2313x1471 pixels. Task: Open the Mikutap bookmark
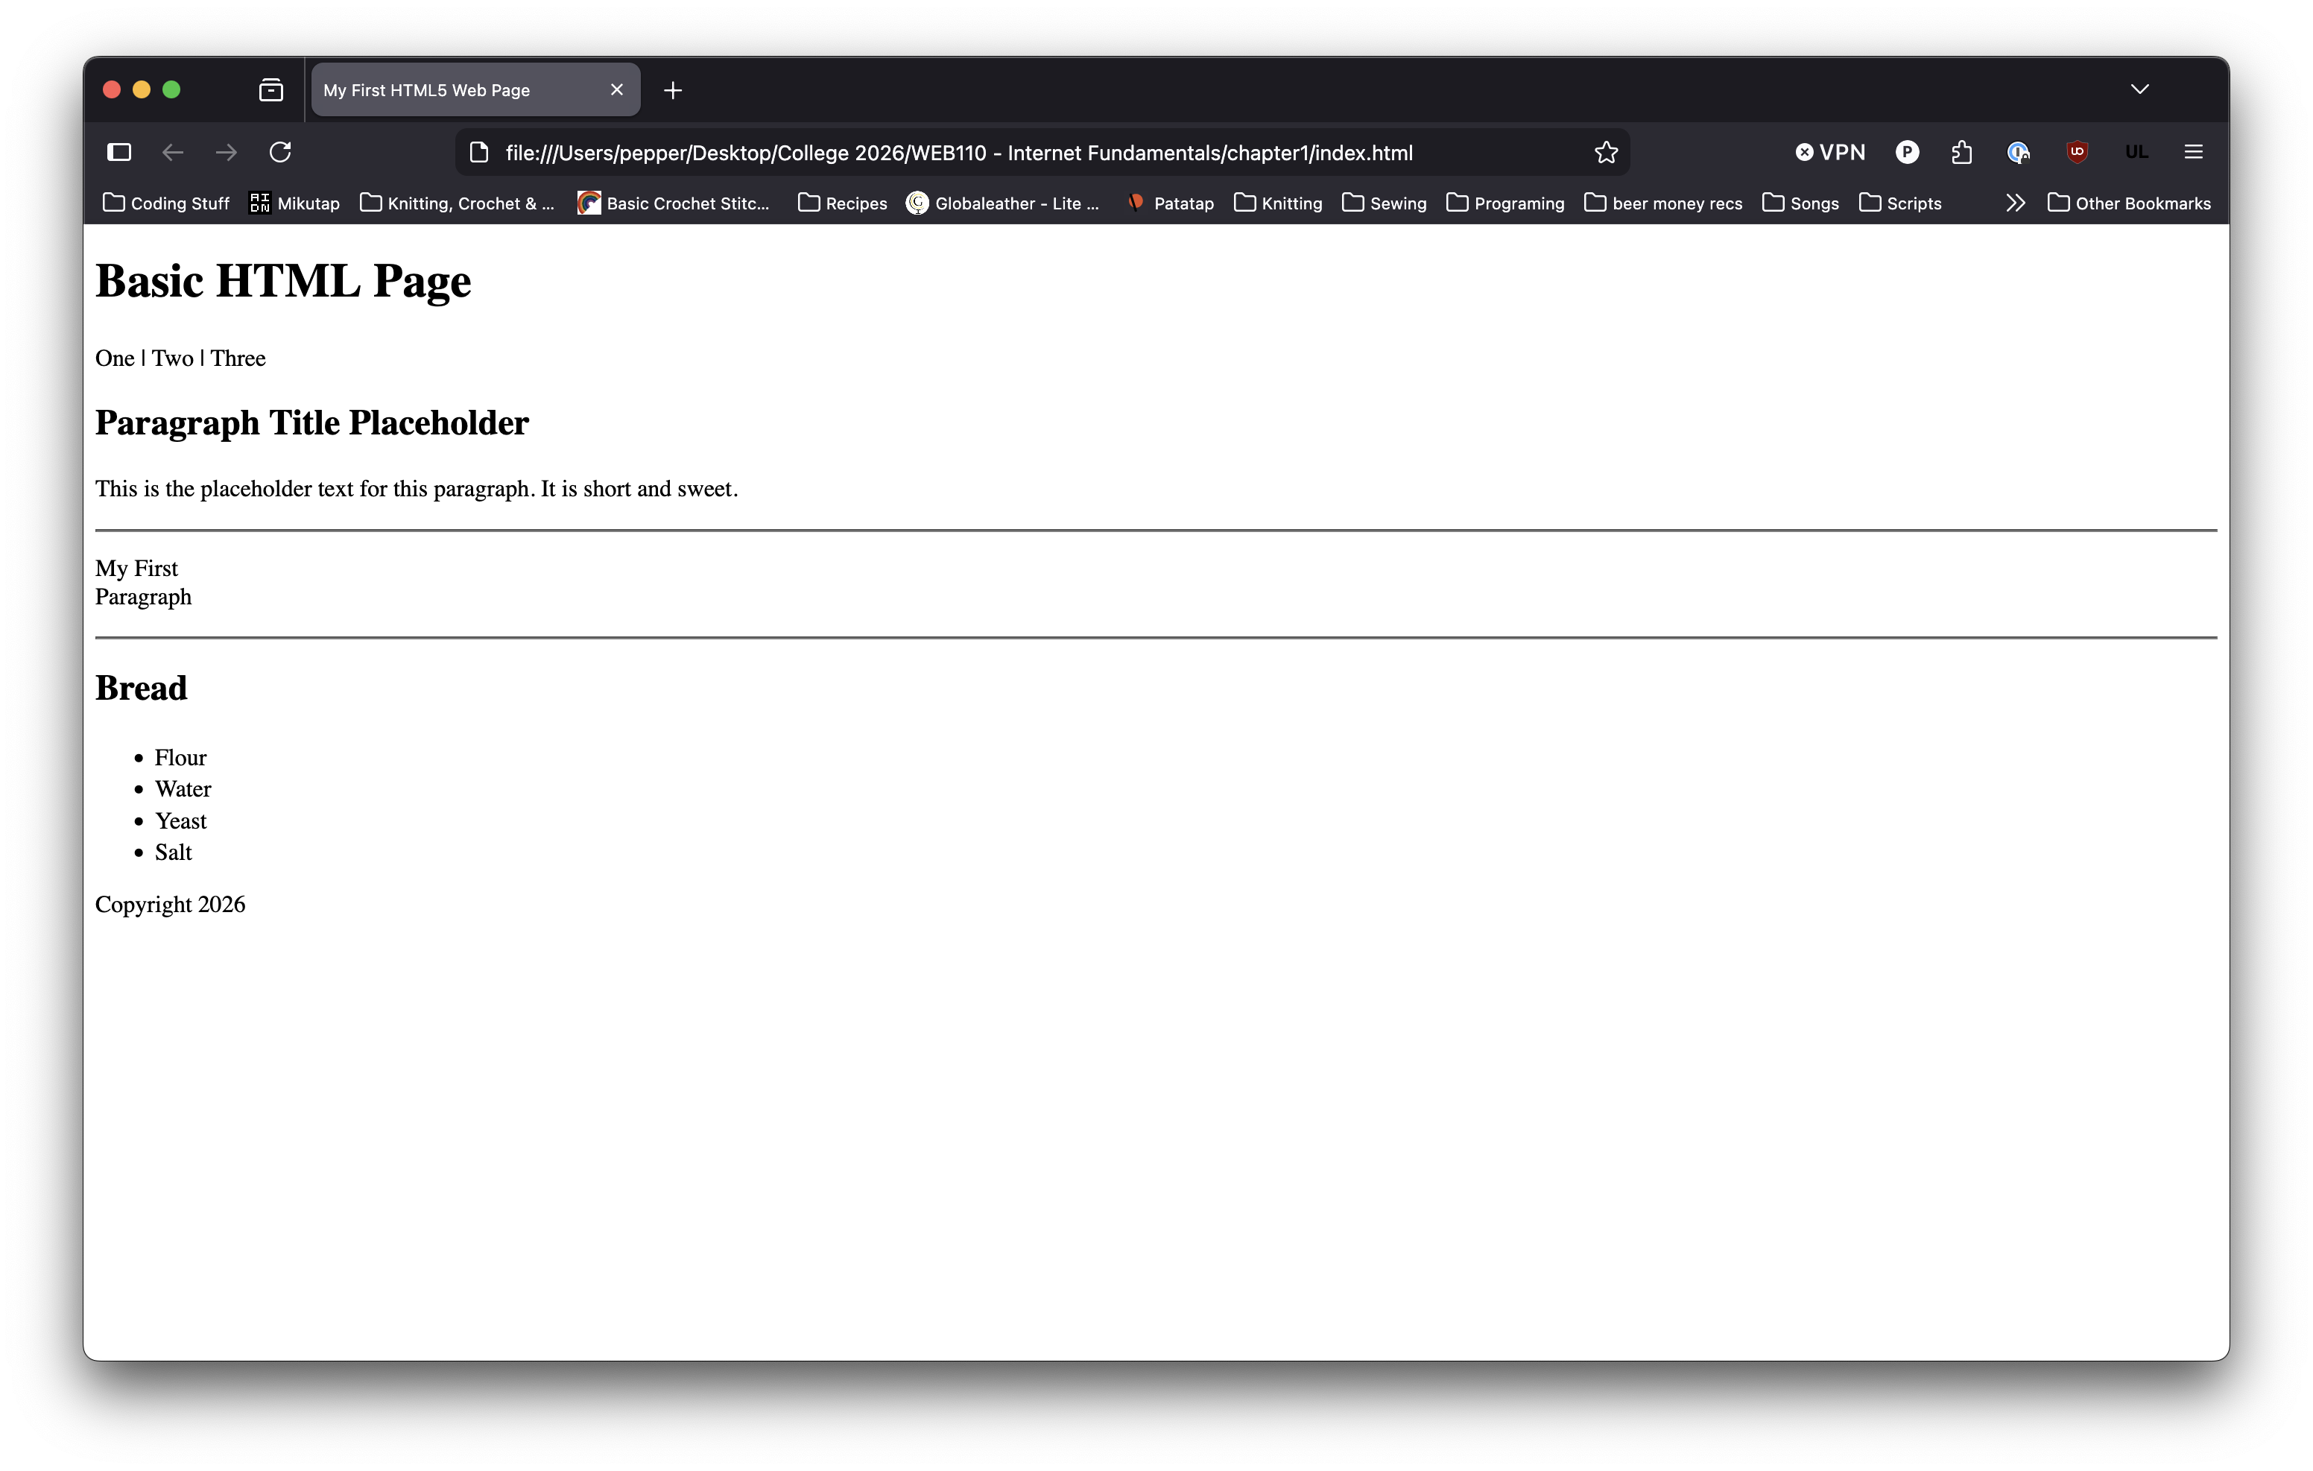coord(295,203)
